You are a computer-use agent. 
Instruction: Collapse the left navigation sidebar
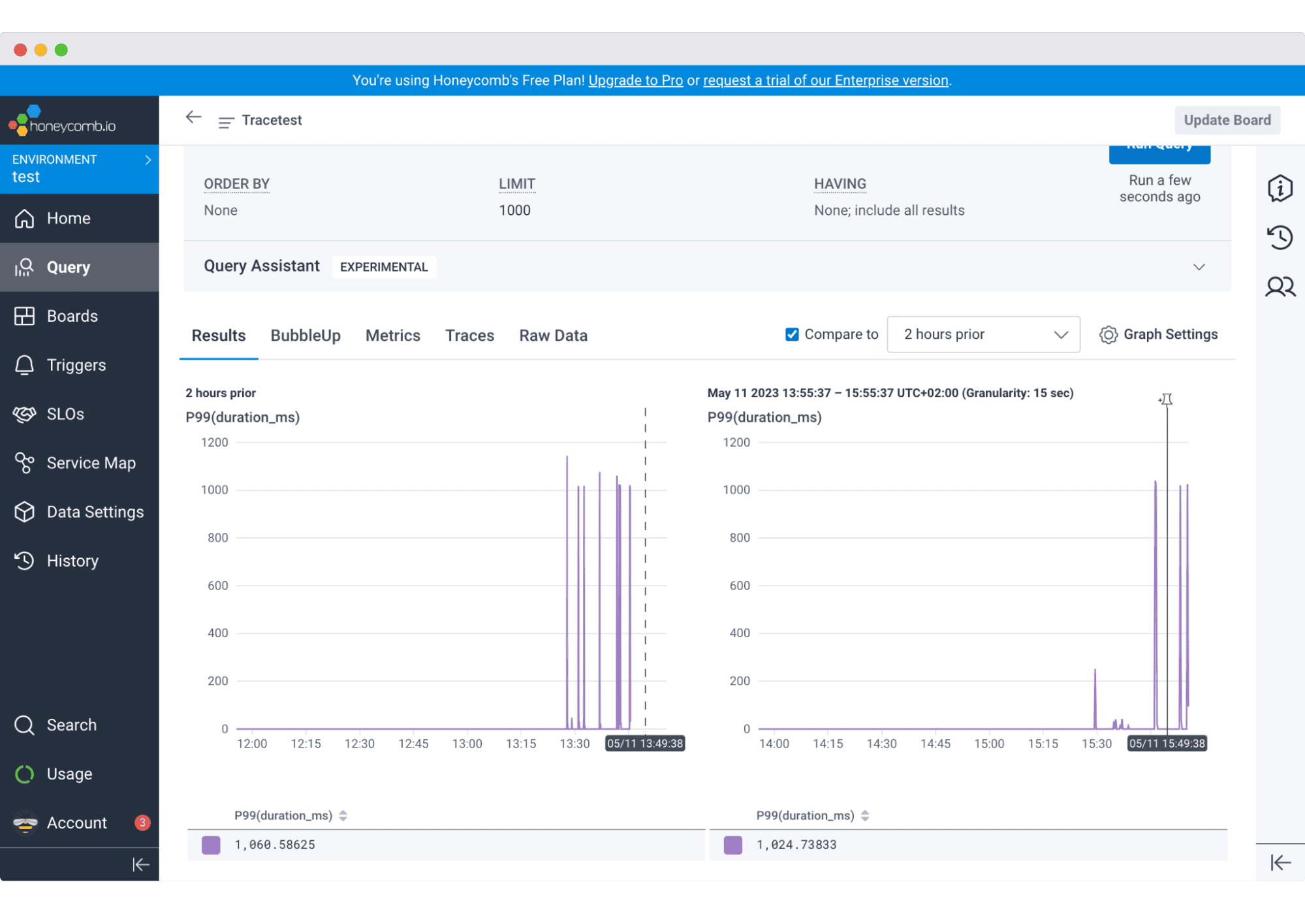tap(141, 864)
